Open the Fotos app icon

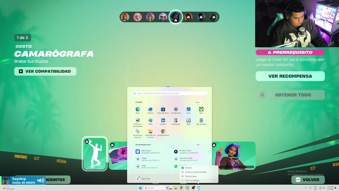pos(189,110)
